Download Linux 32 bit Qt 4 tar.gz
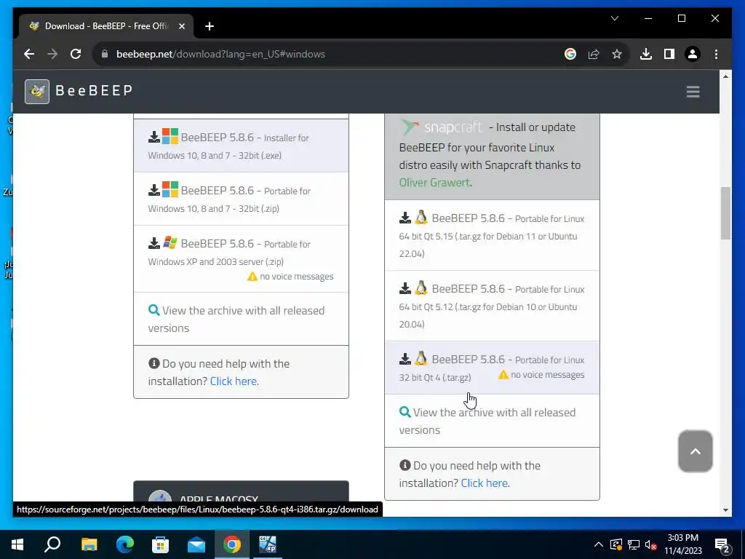The image size is (745, 559). click(492, 368)
